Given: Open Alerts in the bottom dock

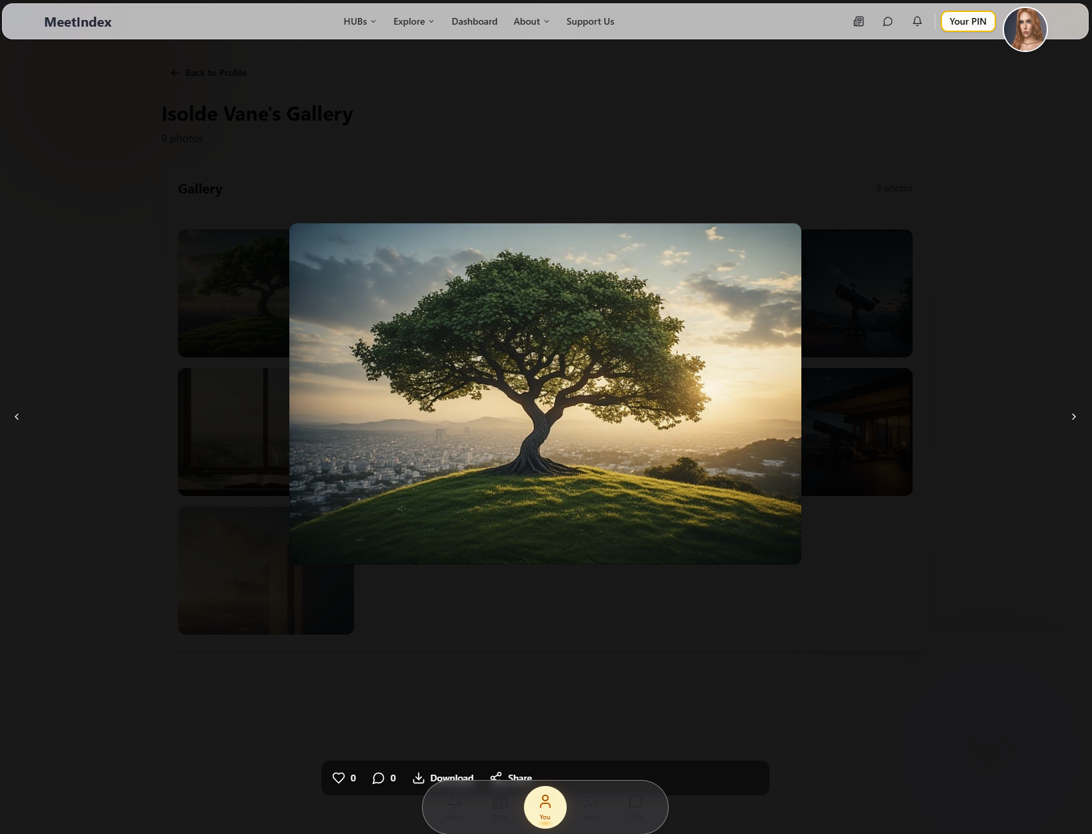Looking at the screenshot, I should coord(455,807).
